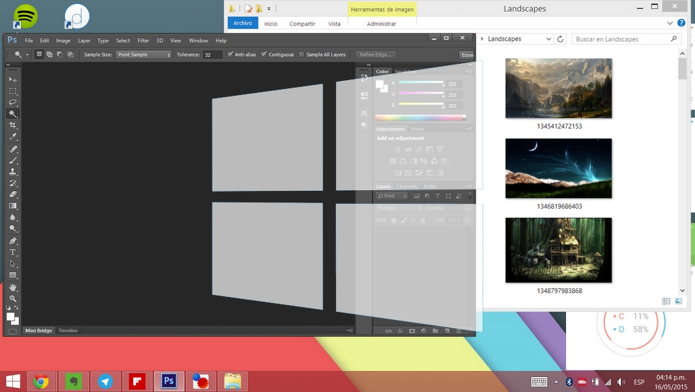Switch to Subtract from selection mode
This screenshot has height=392, width=695.
[60, 54]
